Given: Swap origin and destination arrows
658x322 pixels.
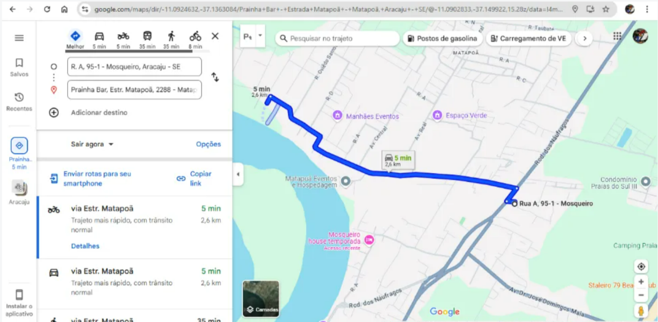Looking at the screenshot, I should (215, 77).
